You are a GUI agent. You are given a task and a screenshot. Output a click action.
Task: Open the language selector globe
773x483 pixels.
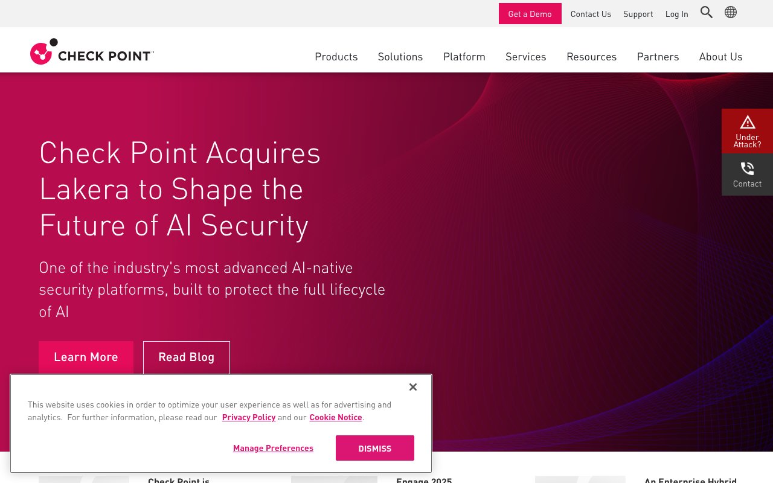(x=730, y=12)
